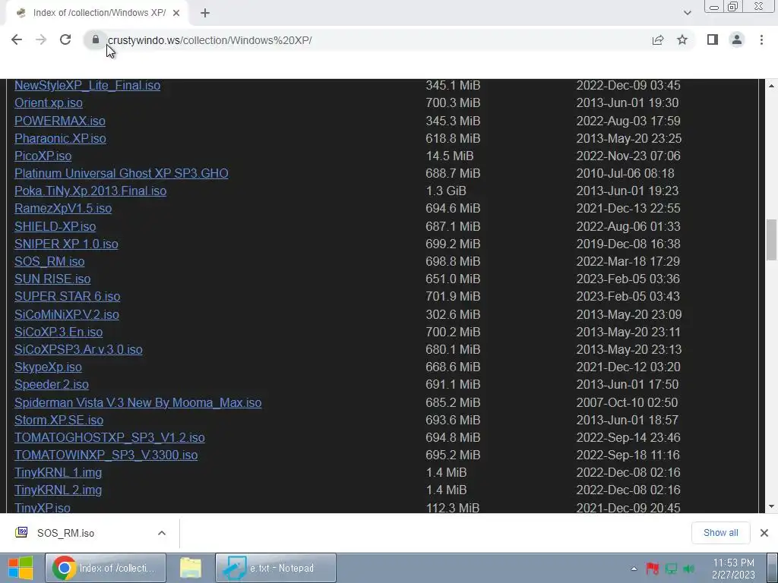Screen dimensions: 778x583
Task: Open SHIELD-XP.iso link
Action: click(55, 226)
